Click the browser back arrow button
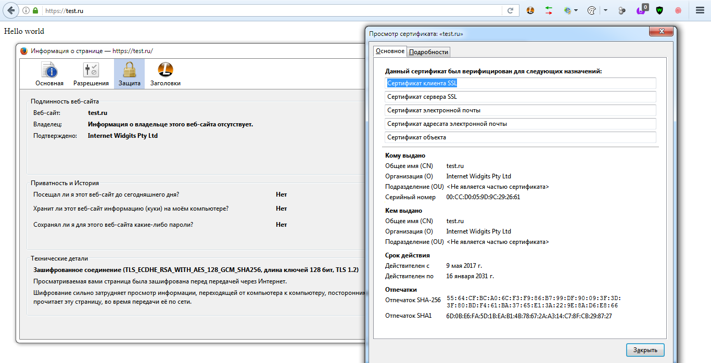711x363 pixels. [x=11, y=10]
